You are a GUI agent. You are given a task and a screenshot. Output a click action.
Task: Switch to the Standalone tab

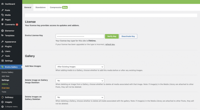pos(40,7)
